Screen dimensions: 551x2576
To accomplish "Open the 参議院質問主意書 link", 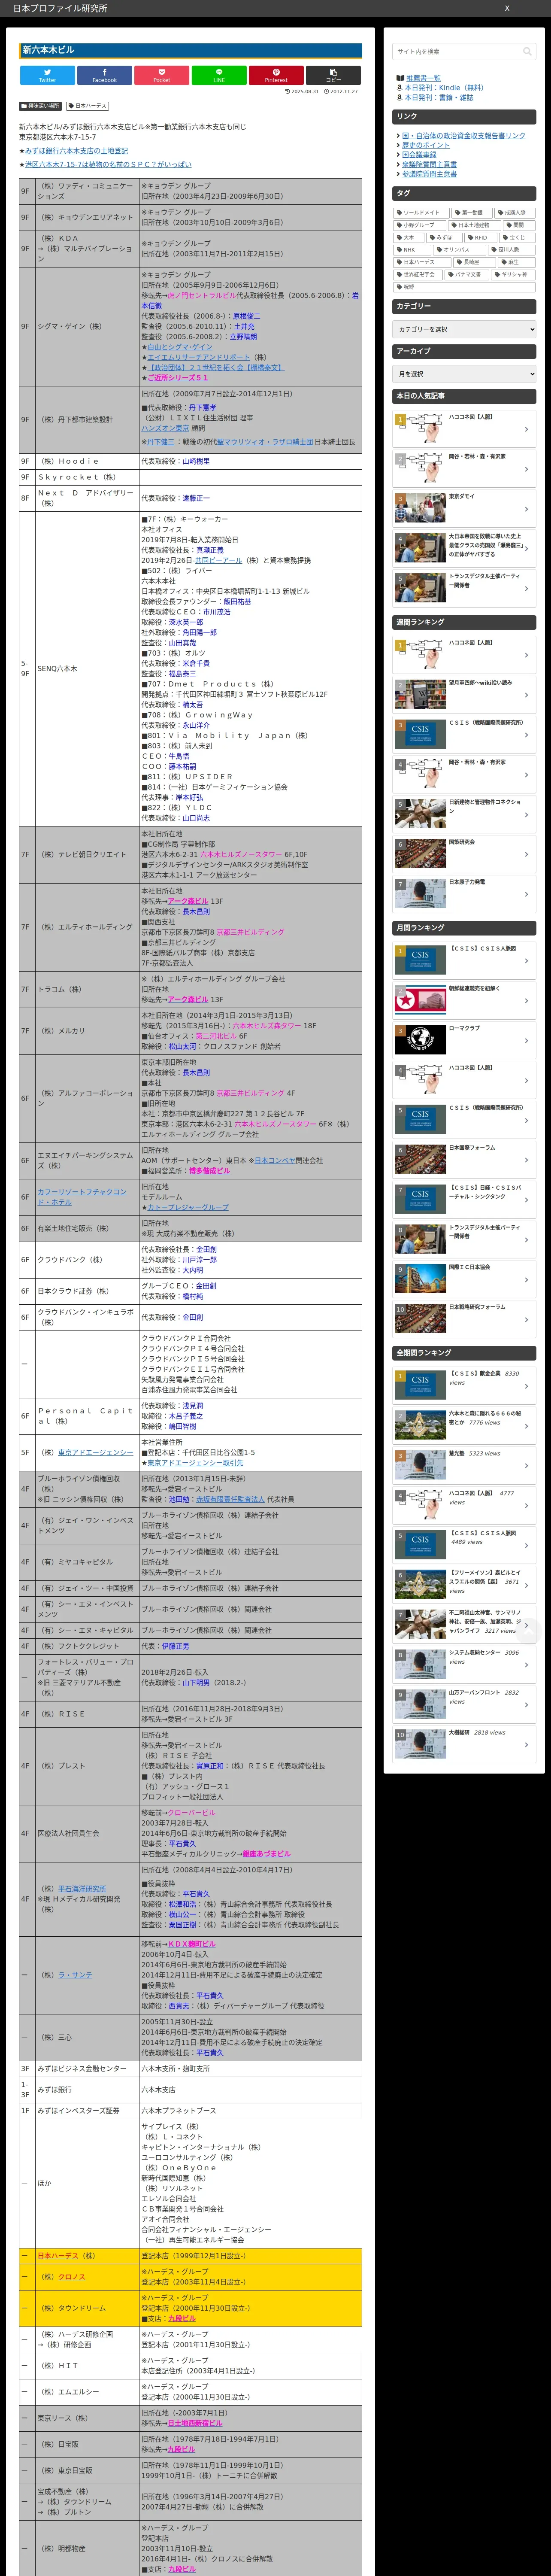I will tap(429, 174).
